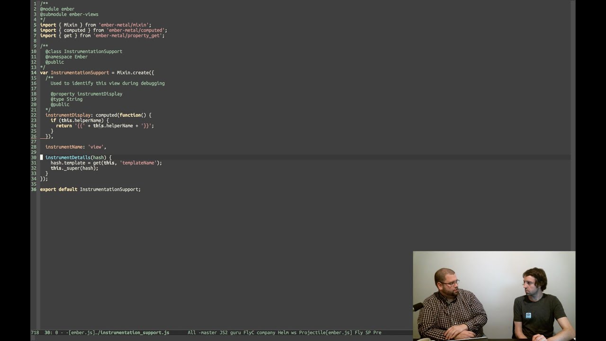Click the Fly indicator before SP
The width and height of the screenshot is (606, 341).
[x=358, y=332]
